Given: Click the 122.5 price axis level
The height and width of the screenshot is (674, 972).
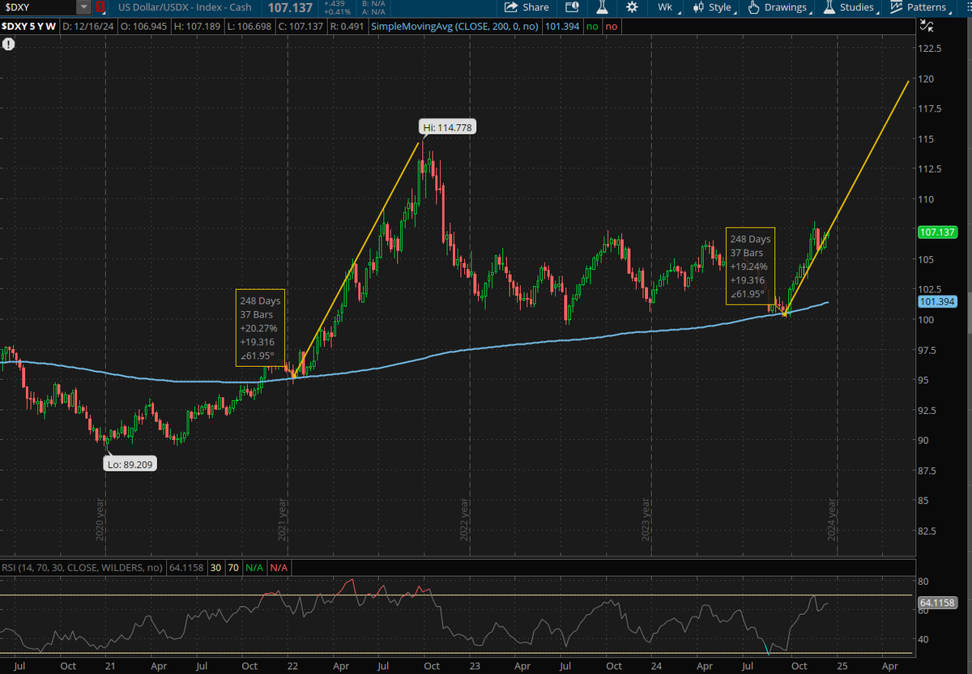Looking at the screenshot, I should (930, 49).
